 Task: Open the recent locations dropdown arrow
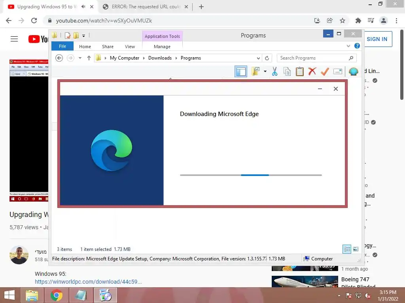click(x=80, y=58)
